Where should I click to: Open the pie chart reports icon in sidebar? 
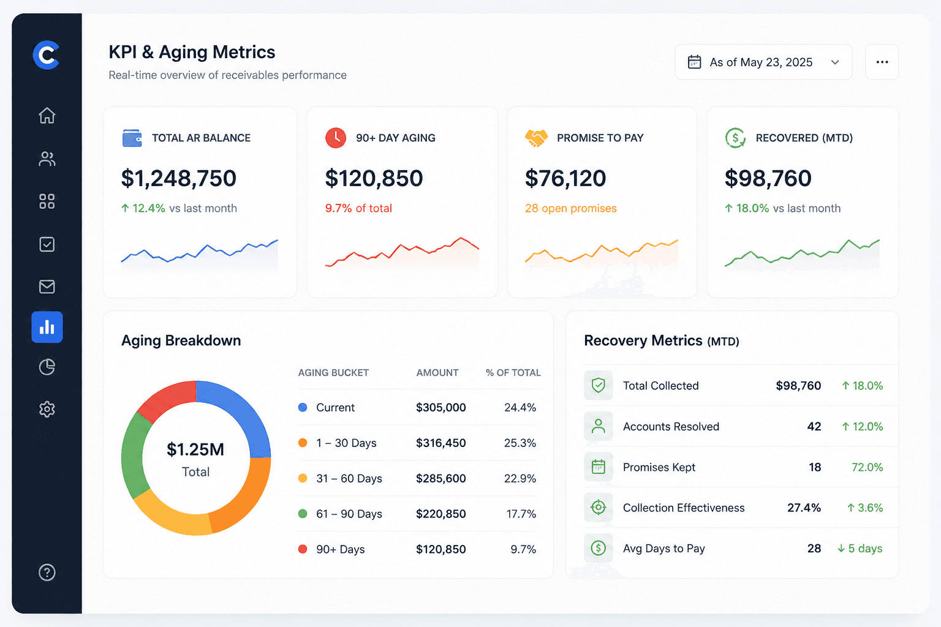pos(47,367)
